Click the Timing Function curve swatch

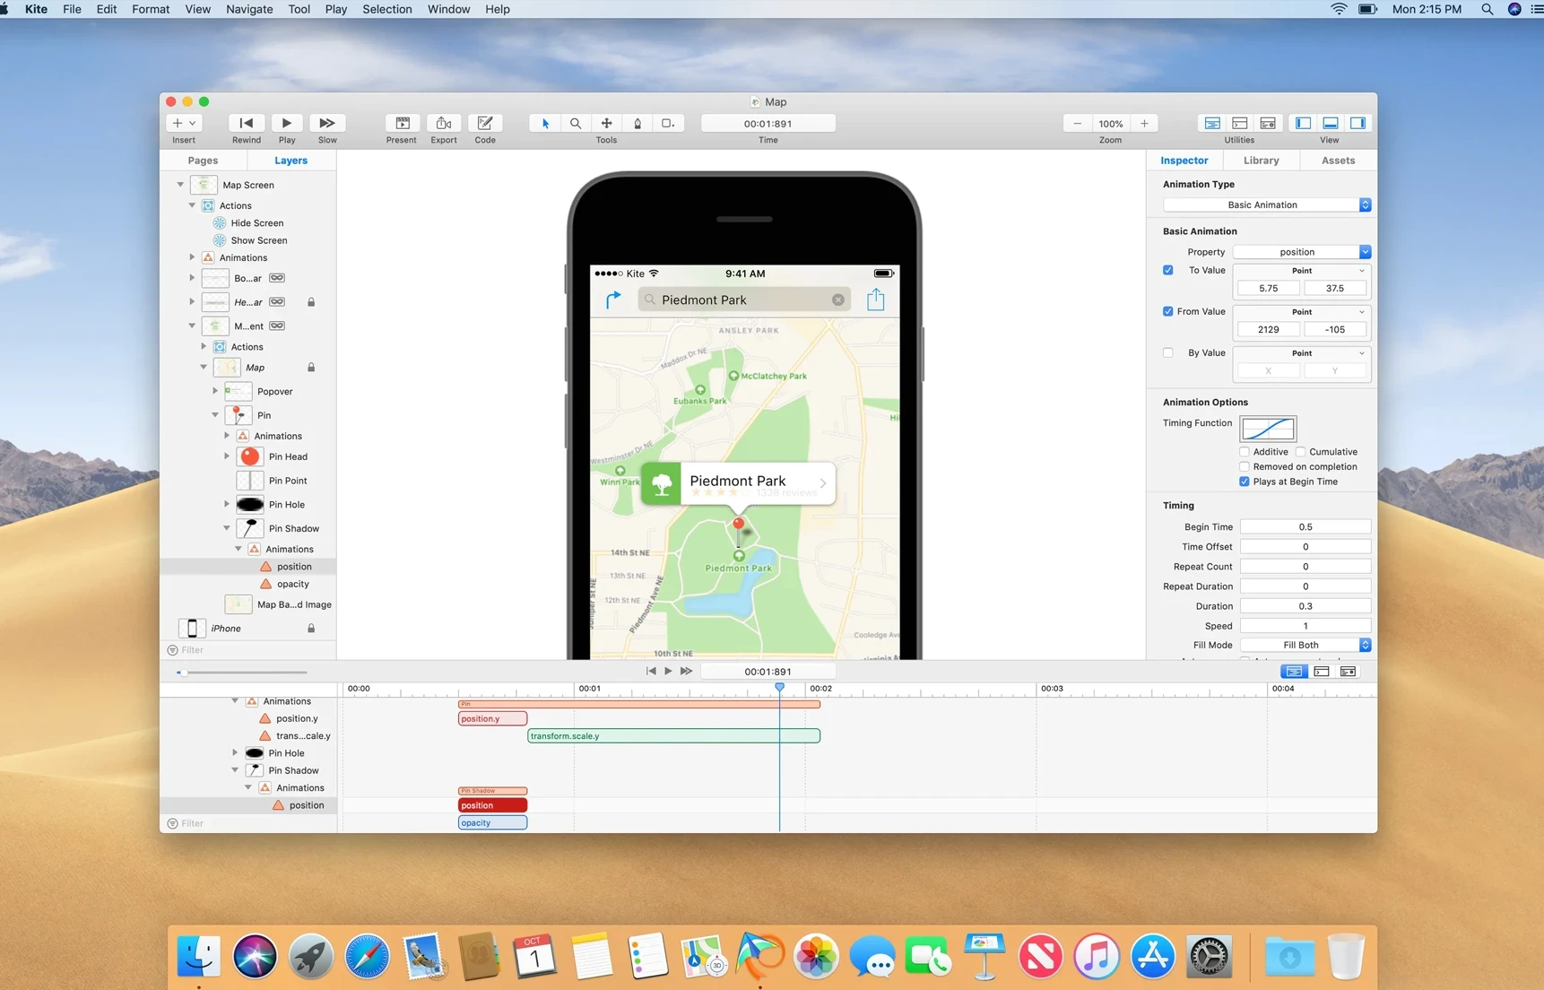tap(1268, 428)
